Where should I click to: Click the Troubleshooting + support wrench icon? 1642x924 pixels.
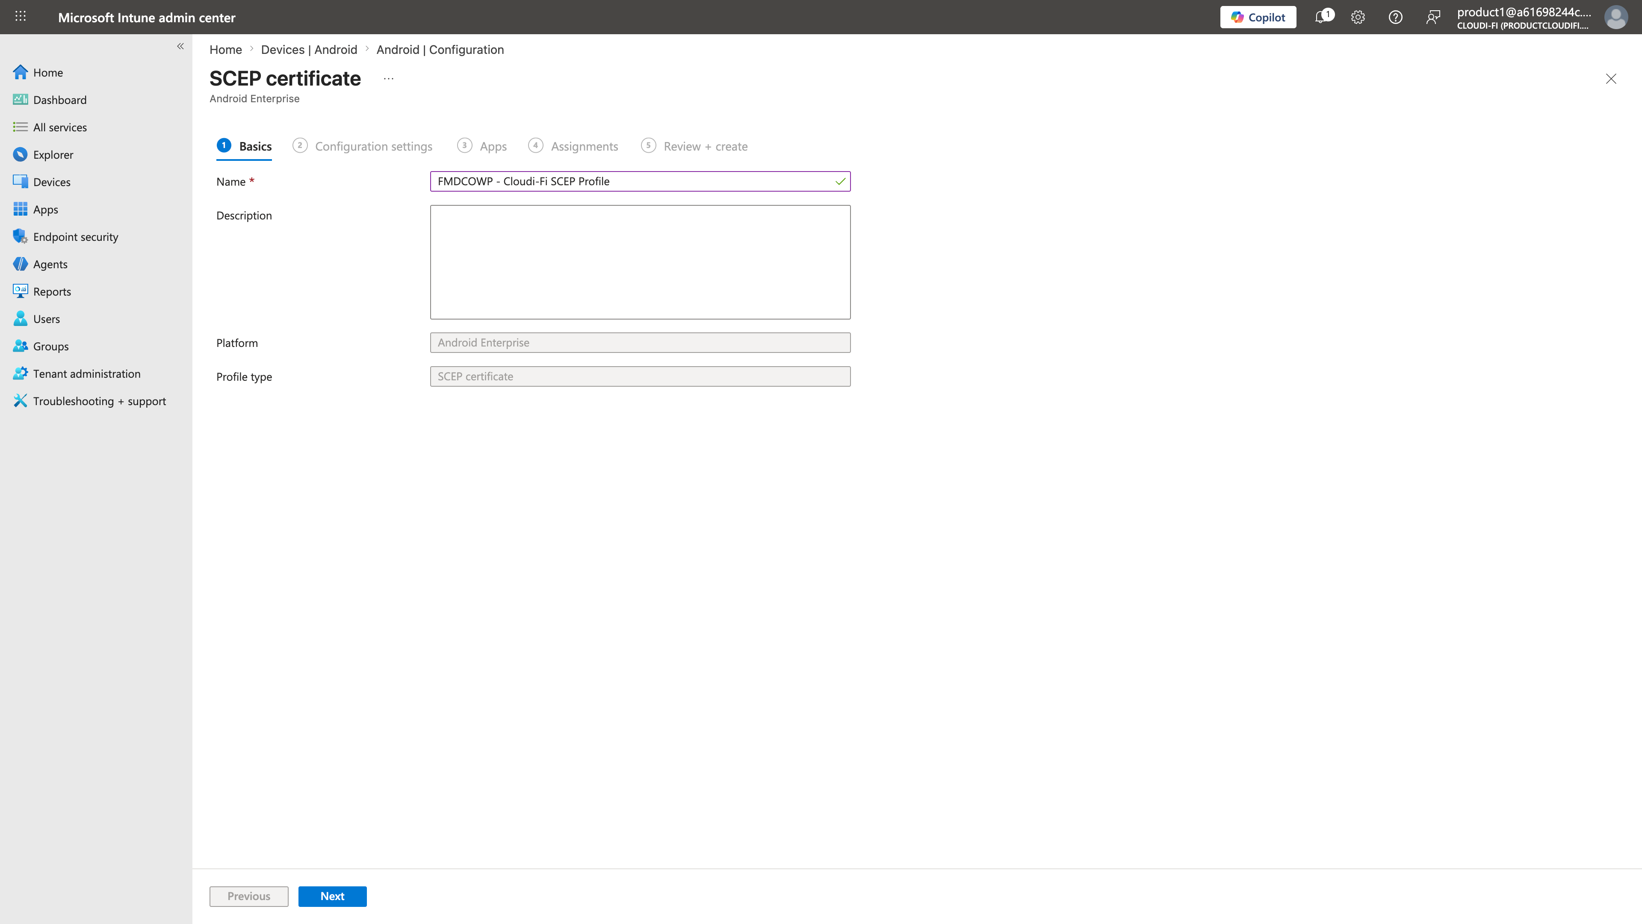(x=21, y=401)
